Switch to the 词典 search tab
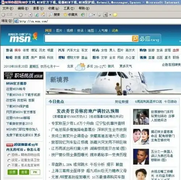 (x=115, y=30)
